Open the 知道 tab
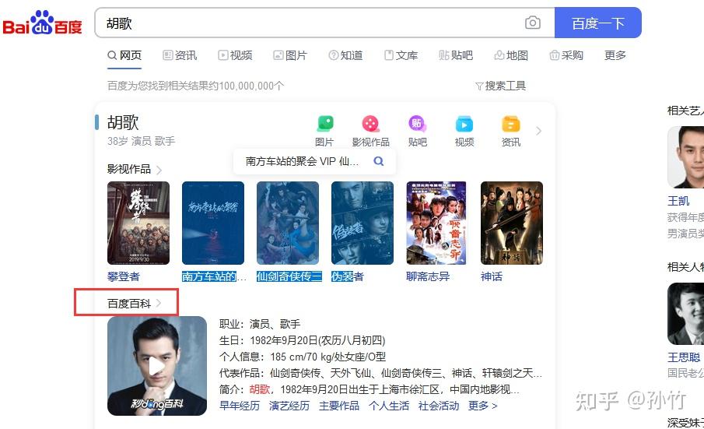 pos(345,55)
